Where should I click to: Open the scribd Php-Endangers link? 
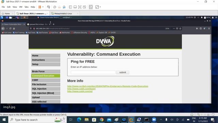point(108,86)
